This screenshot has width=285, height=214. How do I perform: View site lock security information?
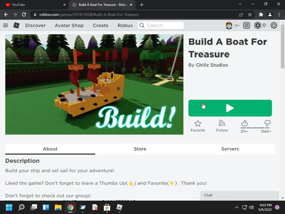click(35, 14)
